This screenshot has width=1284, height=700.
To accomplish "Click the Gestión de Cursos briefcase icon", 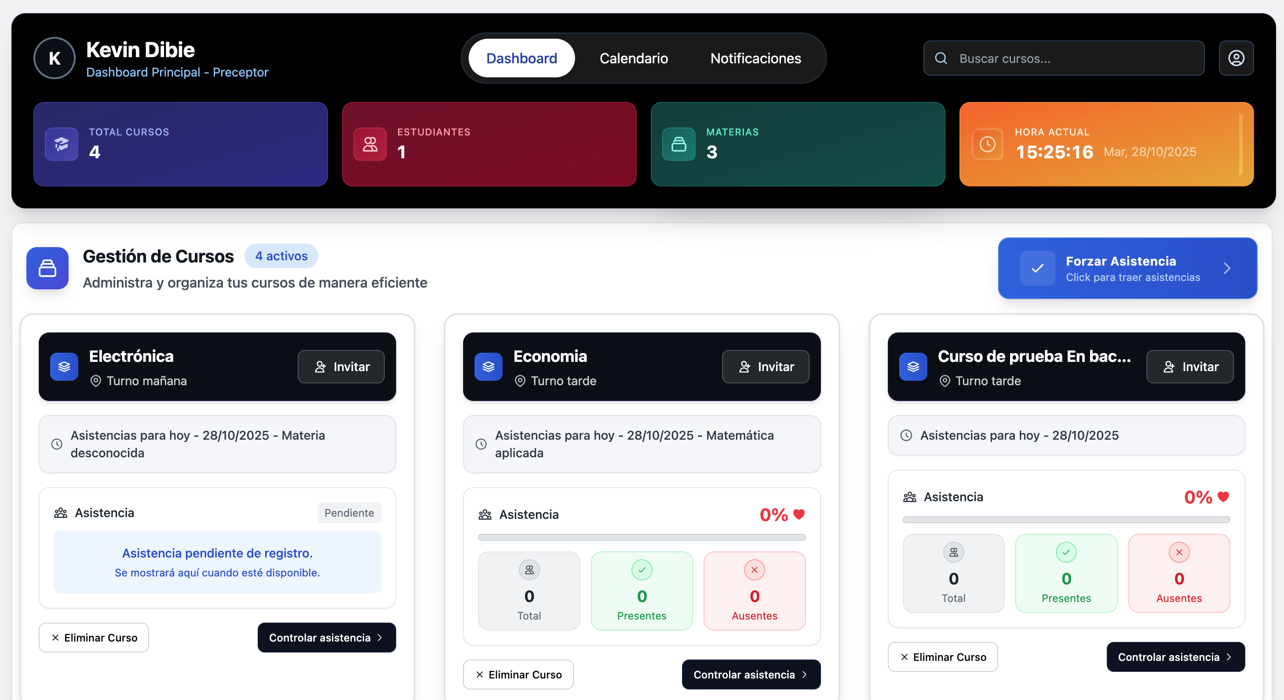I will pyautogui.click(x=47, y=268).
